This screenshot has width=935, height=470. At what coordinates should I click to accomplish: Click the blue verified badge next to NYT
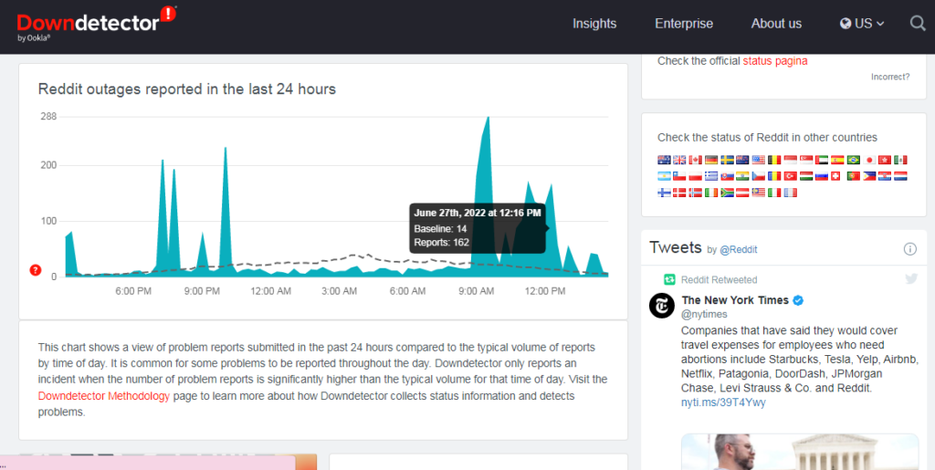[x=798, y=300]
